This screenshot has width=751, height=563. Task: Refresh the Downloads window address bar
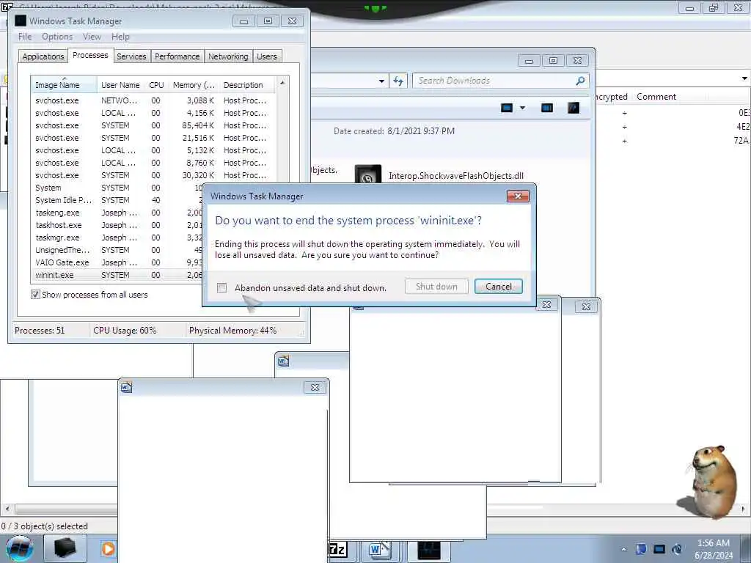tap(398, 81)
